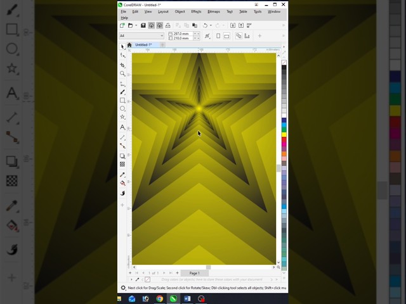Open the File menu
Screen dimensions: 406x304
(124, 11)
